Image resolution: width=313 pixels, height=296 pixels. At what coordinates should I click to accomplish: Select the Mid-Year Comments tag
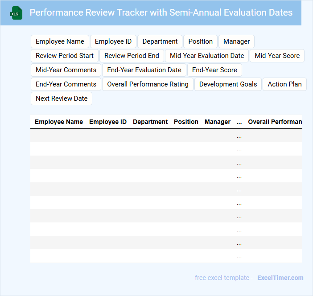(66, 70)
